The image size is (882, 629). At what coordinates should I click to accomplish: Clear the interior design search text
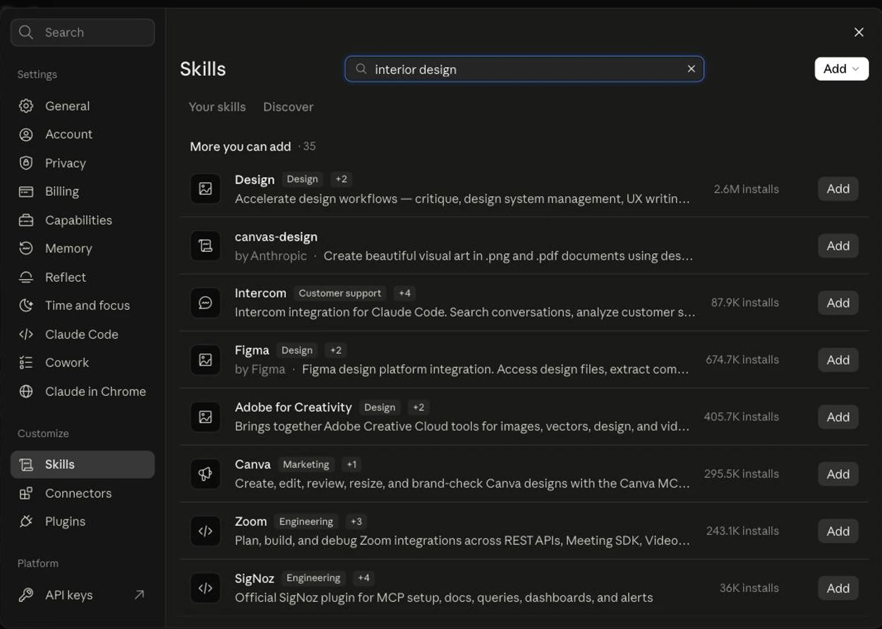point(691,69)
